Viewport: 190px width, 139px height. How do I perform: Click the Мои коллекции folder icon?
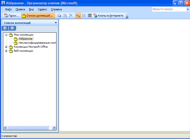tap(11, 35)
